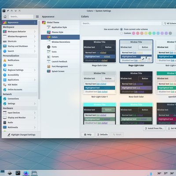The image size is (176, 176).
Task: Pin the window using the title bar pin icon
Action: coord(8,11)
